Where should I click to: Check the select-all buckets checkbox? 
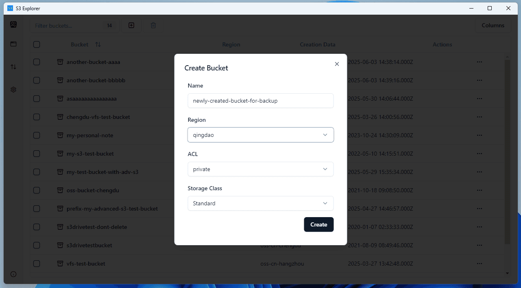coord(36,44)
